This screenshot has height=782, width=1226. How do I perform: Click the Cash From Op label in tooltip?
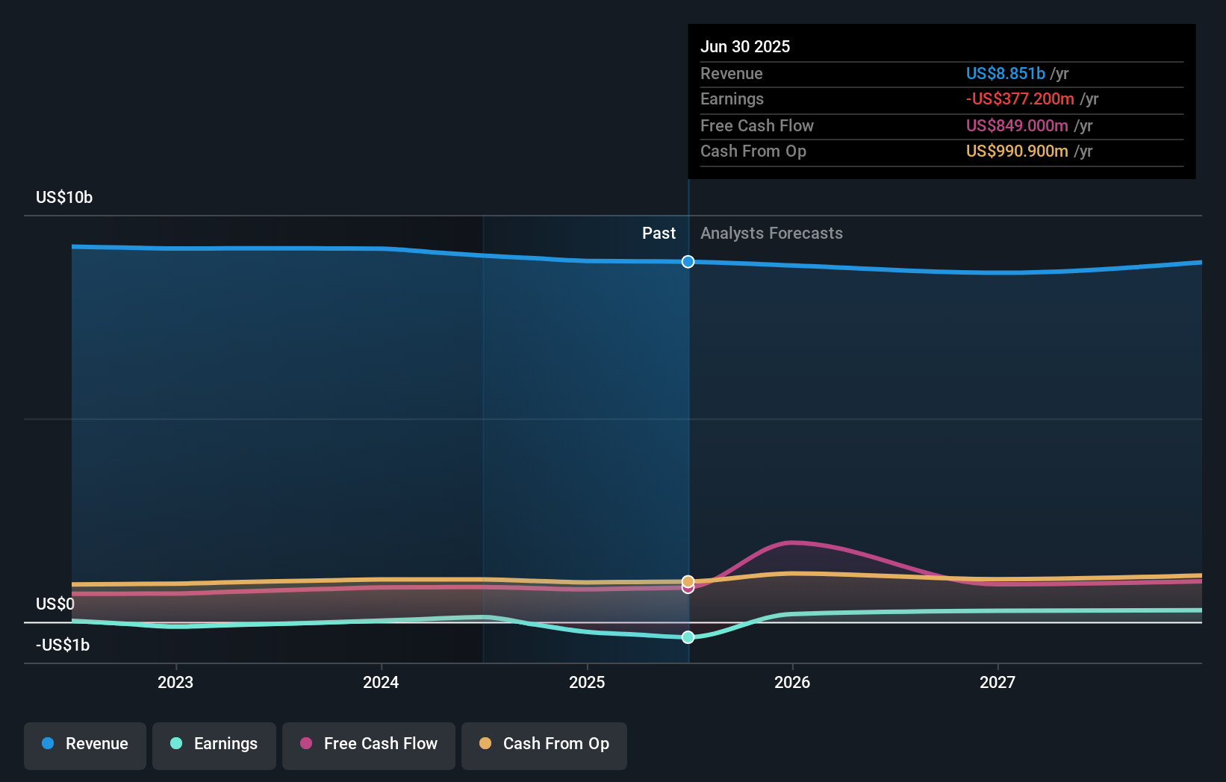coord(753,151)
